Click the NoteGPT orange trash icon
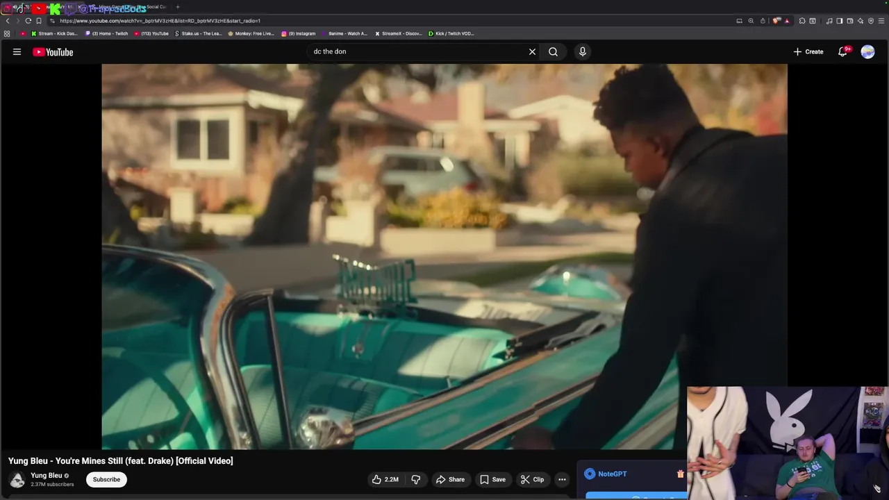The image size is (889, 500). (680, 474)
